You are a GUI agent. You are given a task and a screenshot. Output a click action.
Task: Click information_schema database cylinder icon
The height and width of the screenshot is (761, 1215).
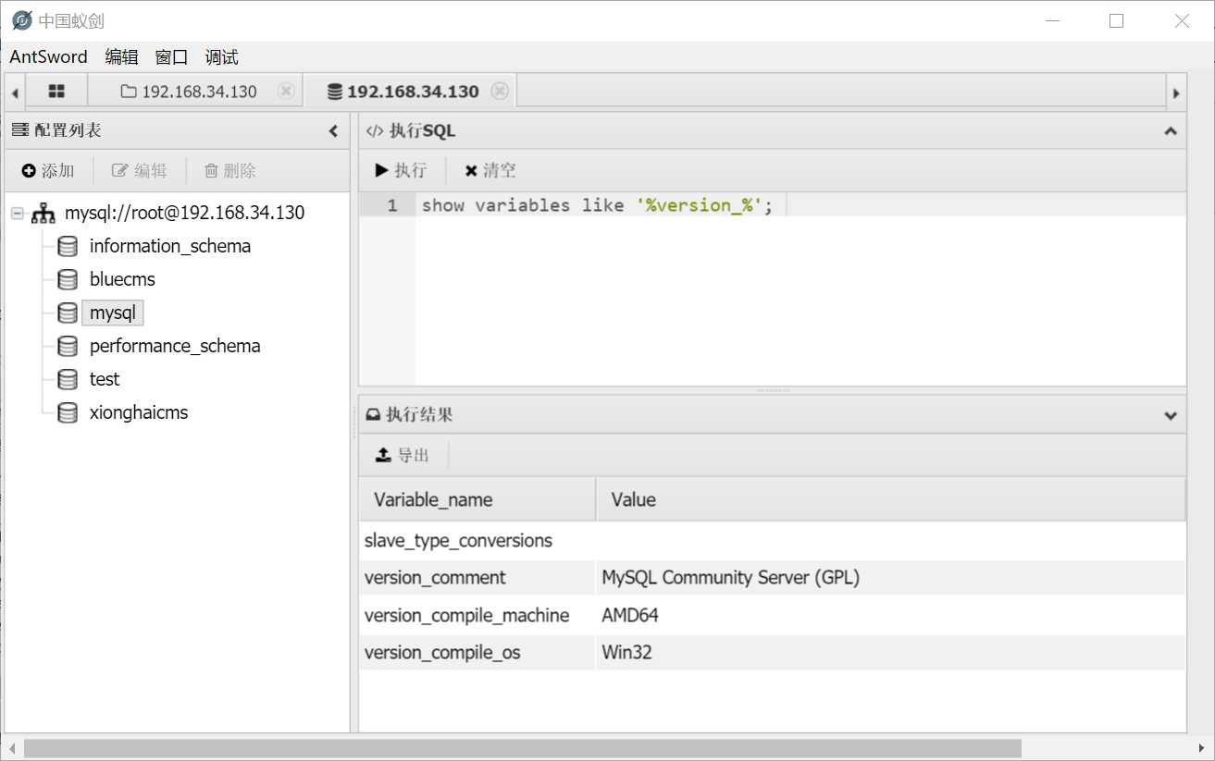[68, 246]
